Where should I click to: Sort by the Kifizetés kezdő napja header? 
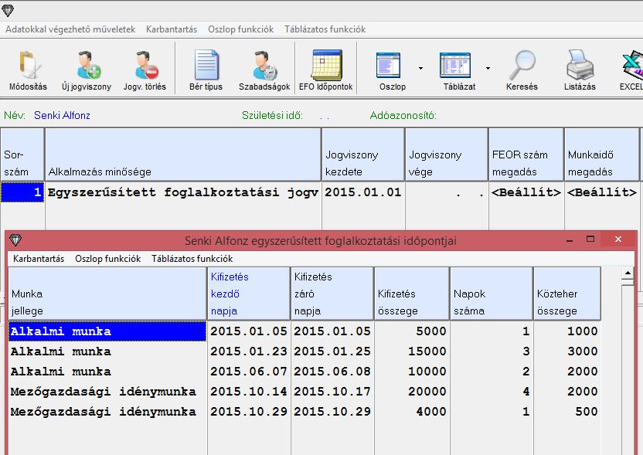249,294
